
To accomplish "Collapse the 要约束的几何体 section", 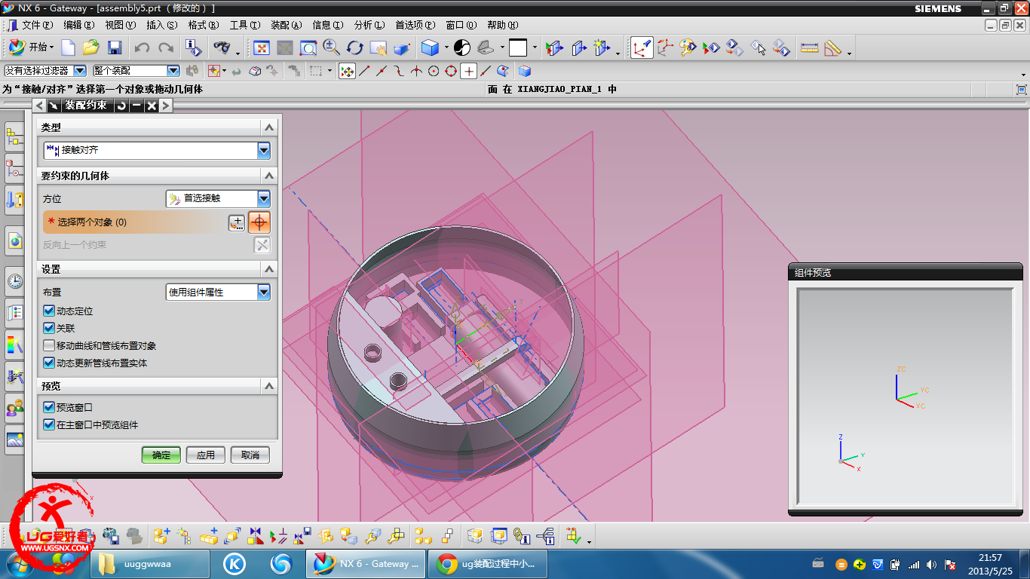I will pyautogui.click(x=268, y=176).
